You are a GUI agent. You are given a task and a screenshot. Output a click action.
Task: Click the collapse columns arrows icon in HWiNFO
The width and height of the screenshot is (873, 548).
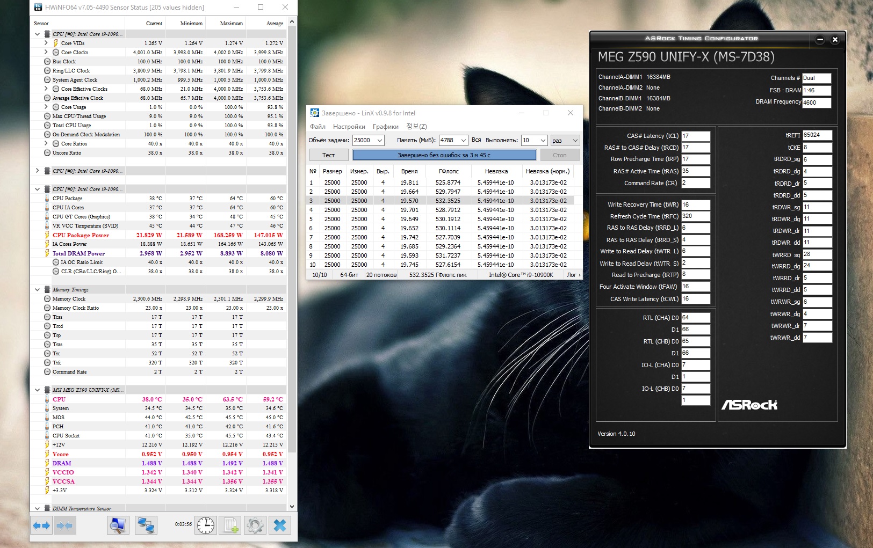tap(64, 525)
